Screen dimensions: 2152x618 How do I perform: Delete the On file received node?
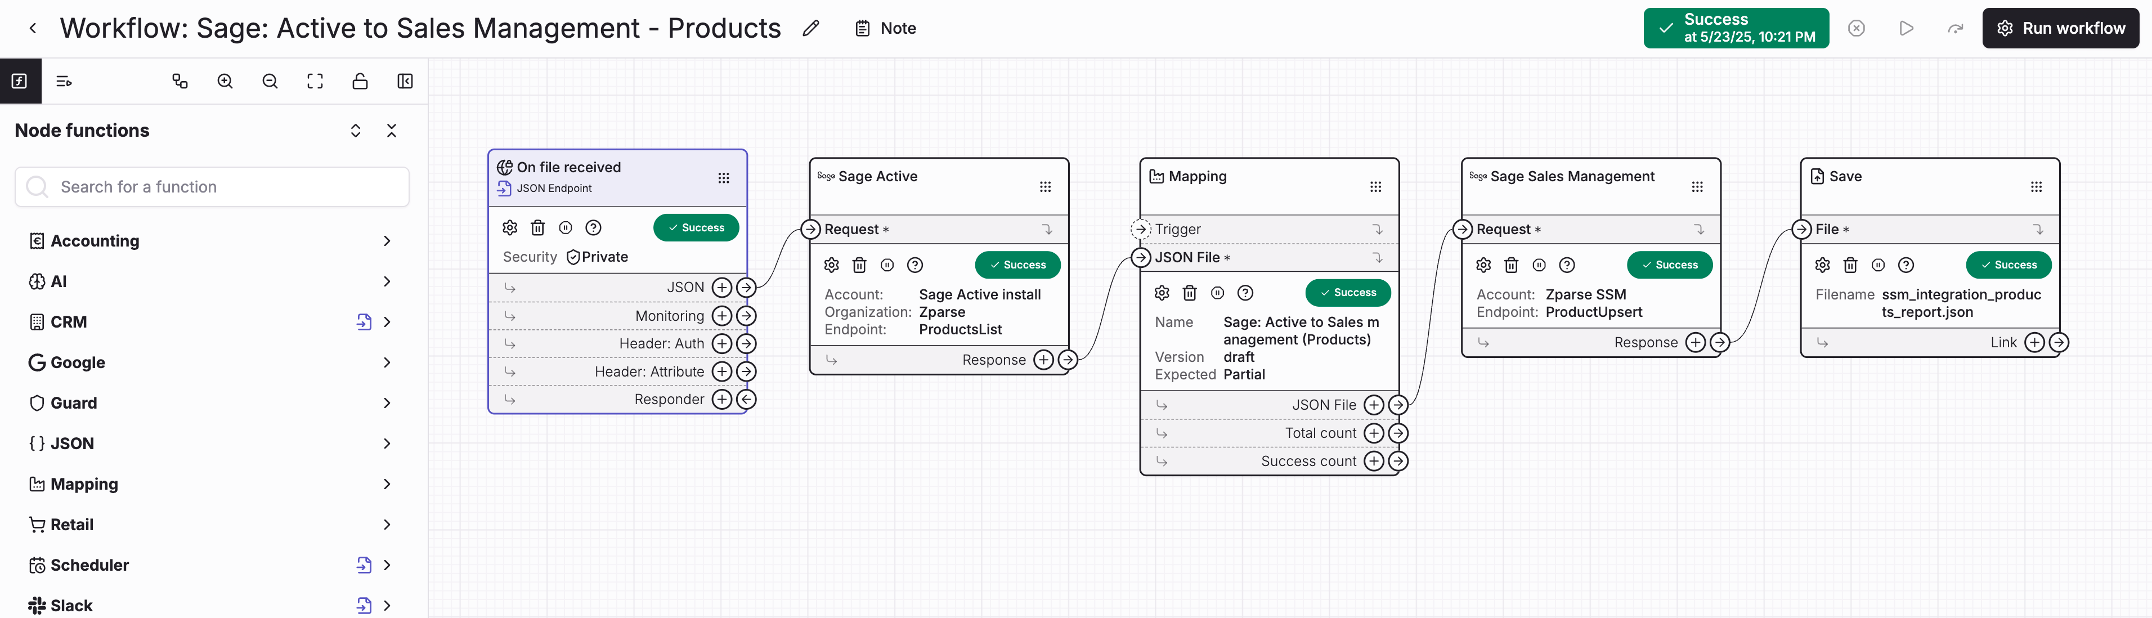click(538, 227)
